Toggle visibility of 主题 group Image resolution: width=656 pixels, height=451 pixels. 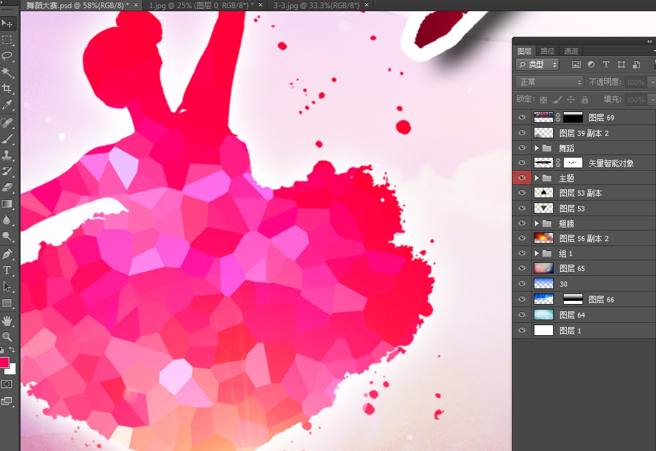pyautogui.click(x=522, y=178)
